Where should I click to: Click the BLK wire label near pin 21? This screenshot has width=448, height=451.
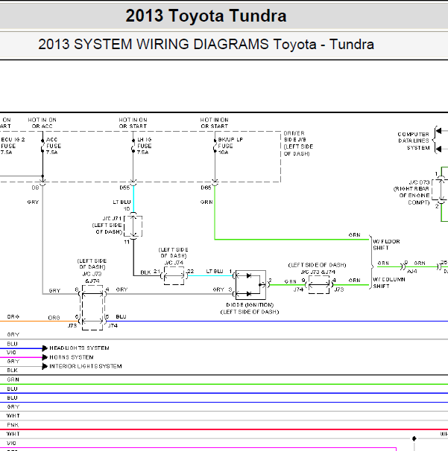pyautogui.click(x=145, y=272)
